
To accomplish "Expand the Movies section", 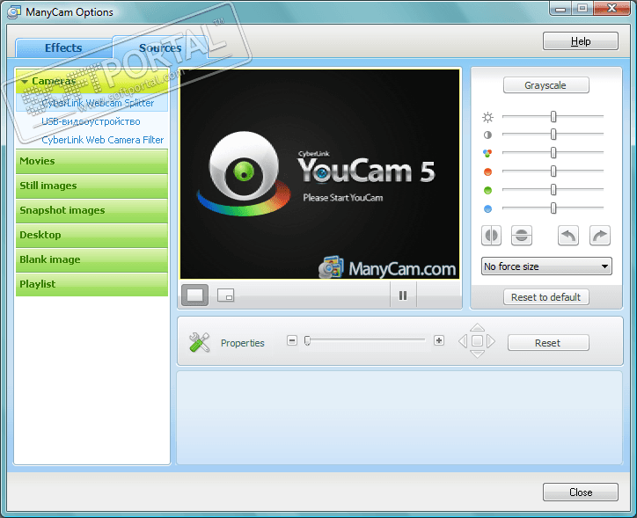I will tap(92, 161).
